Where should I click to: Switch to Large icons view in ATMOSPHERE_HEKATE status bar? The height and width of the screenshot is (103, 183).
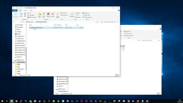click(118, 75)
